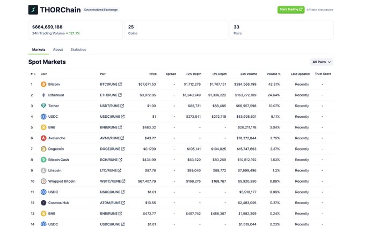
Task: Open external link icon beside DOGE/RUNE
Action: click(x=123, y=149)
